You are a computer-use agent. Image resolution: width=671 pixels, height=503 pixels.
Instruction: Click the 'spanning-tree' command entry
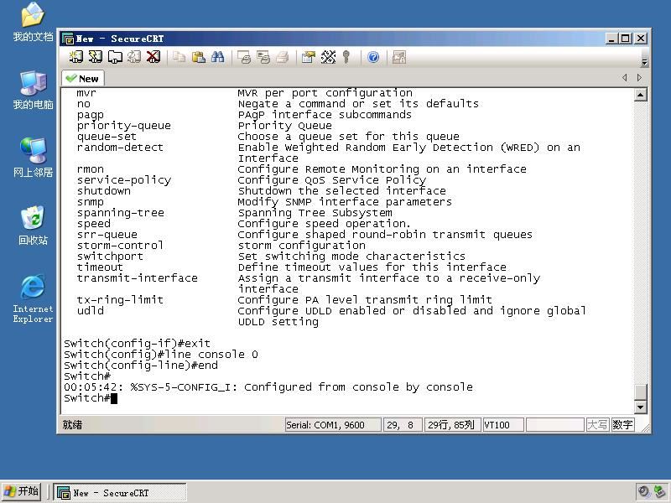click(121, 213)
